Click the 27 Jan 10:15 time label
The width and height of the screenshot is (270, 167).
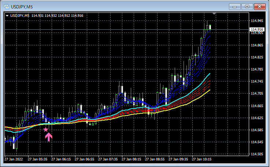201,159
